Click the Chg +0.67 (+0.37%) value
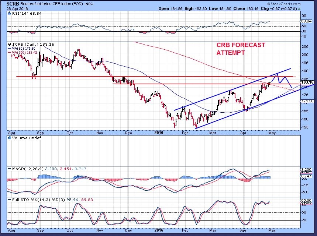 [279, 9]
